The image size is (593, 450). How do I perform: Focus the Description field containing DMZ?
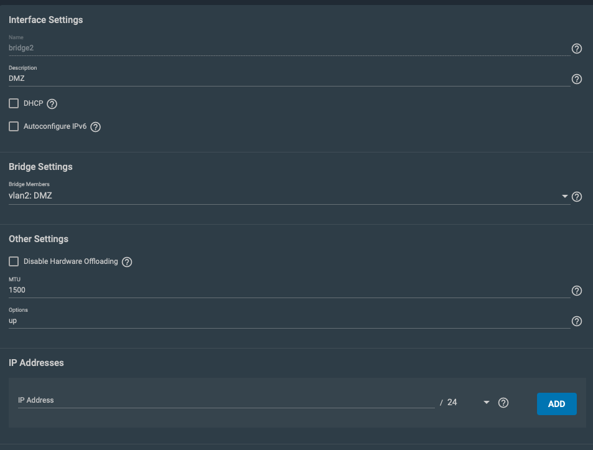tap(289, 78)
